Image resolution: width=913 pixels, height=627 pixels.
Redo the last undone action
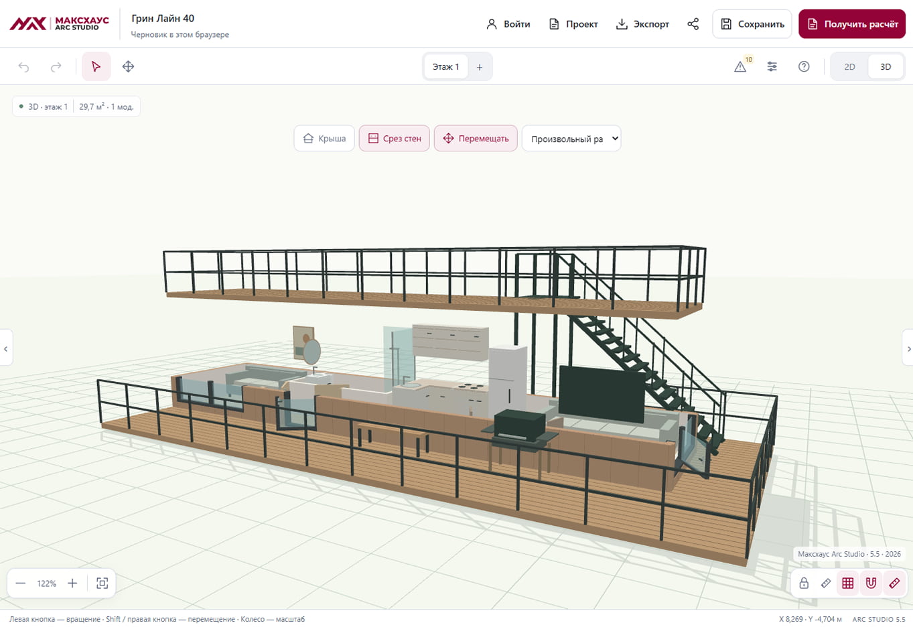[56, 66]
